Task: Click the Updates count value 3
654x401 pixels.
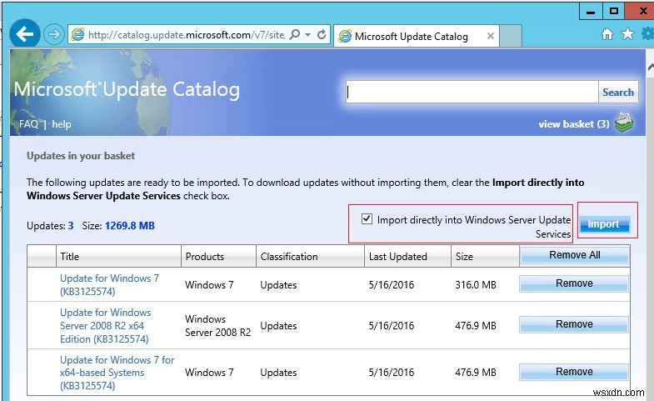Action: tap(71, 226)
